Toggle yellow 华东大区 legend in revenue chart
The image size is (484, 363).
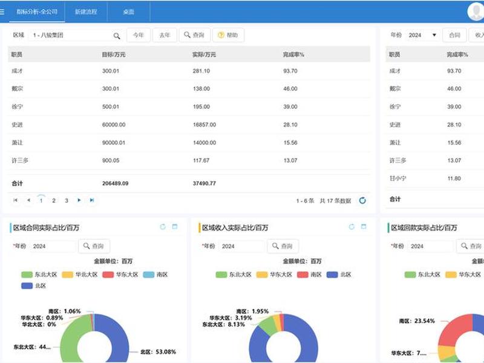tap(275, 275)
